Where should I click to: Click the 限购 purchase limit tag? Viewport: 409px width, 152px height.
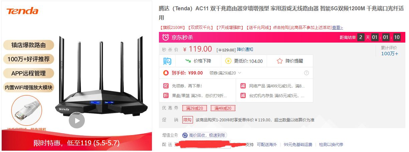tap(188, 120)
